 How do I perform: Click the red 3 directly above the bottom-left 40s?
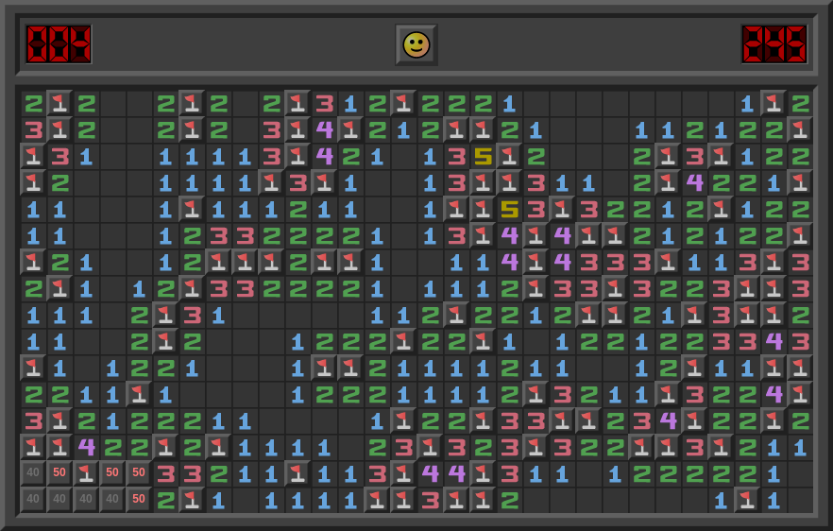point(34,420)
